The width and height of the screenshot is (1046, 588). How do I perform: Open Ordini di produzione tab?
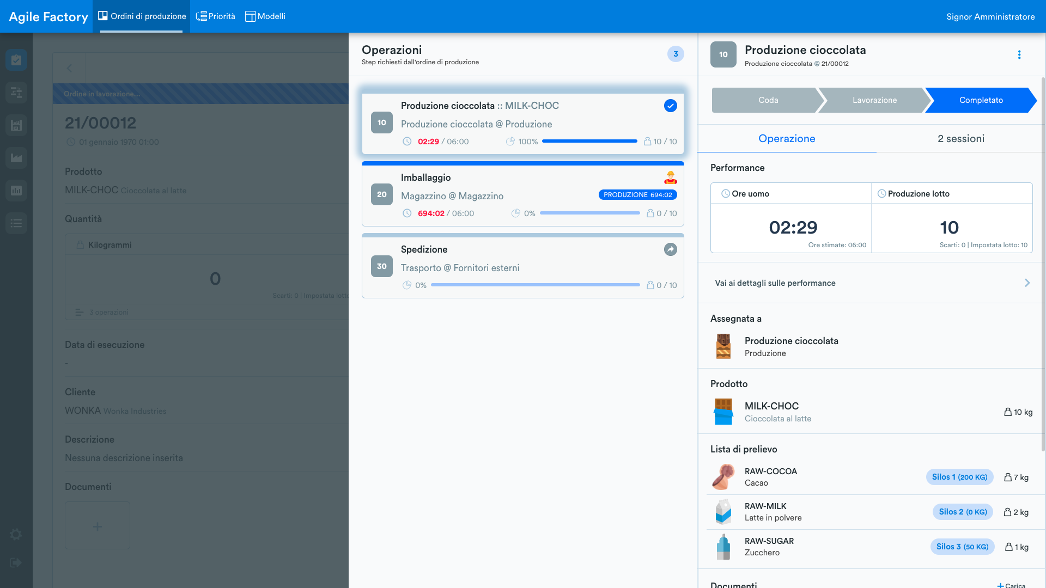pos(142,16)
